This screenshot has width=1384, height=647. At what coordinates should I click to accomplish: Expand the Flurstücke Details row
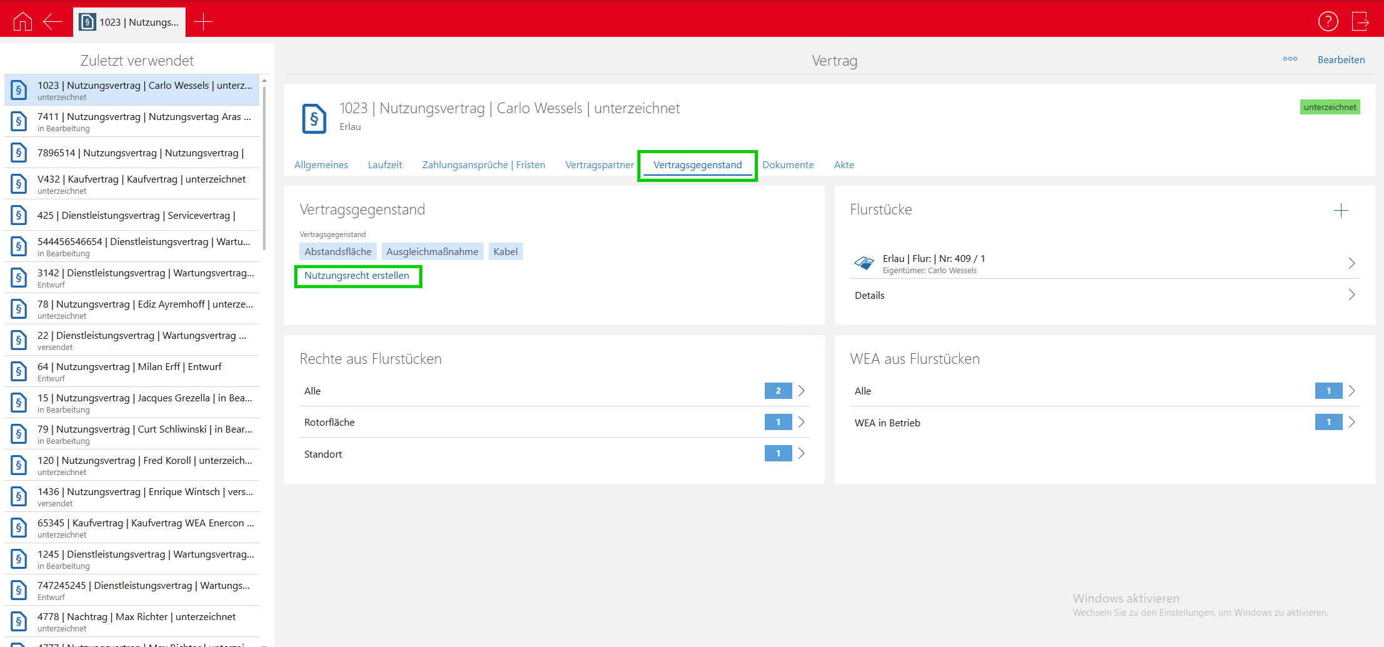[1351, 295]
